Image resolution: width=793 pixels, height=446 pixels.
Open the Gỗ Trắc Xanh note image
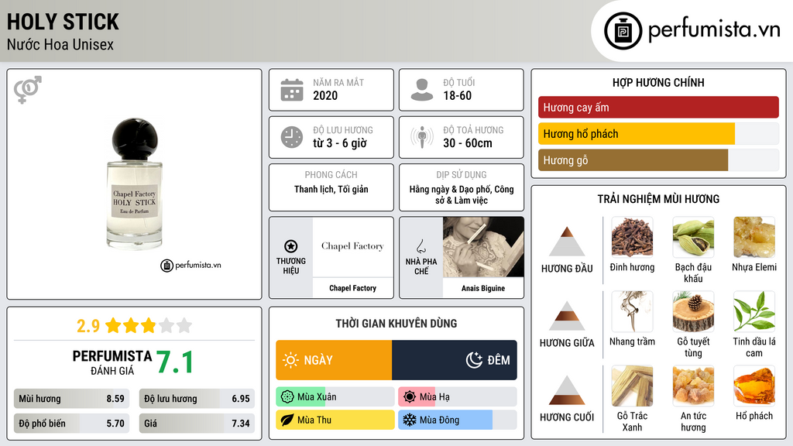click(632, 386)
